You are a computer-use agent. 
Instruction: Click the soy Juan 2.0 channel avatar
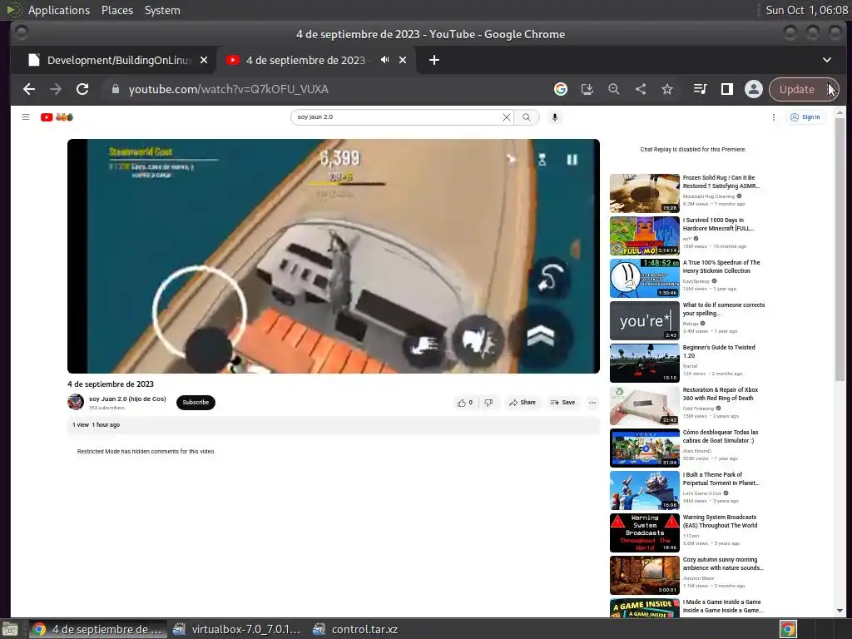click(x=76, y=402)
